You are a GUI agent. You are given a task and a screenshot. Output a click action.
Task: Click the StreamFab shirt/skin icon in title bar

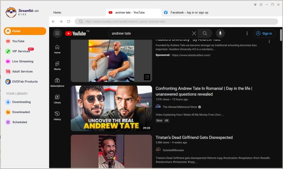coord(255,4)
